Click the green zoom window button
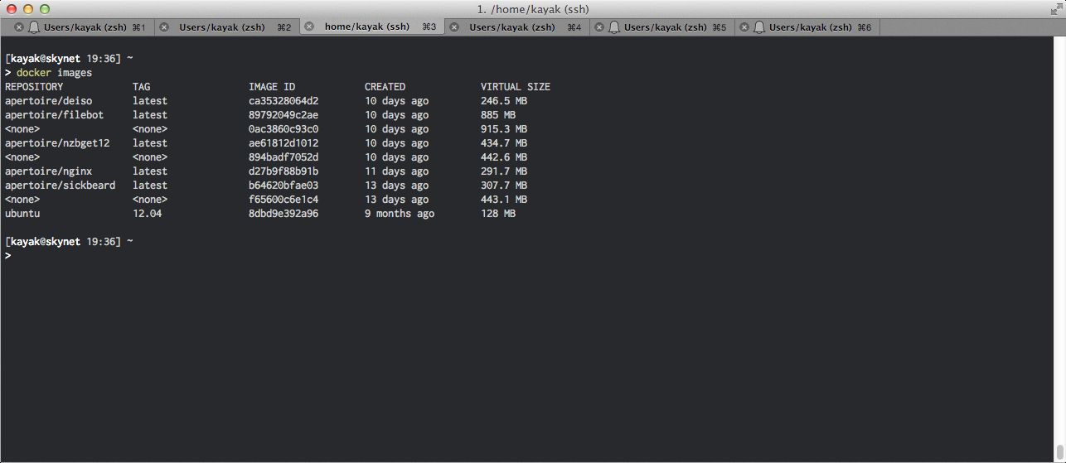 (x=44, y=9)
